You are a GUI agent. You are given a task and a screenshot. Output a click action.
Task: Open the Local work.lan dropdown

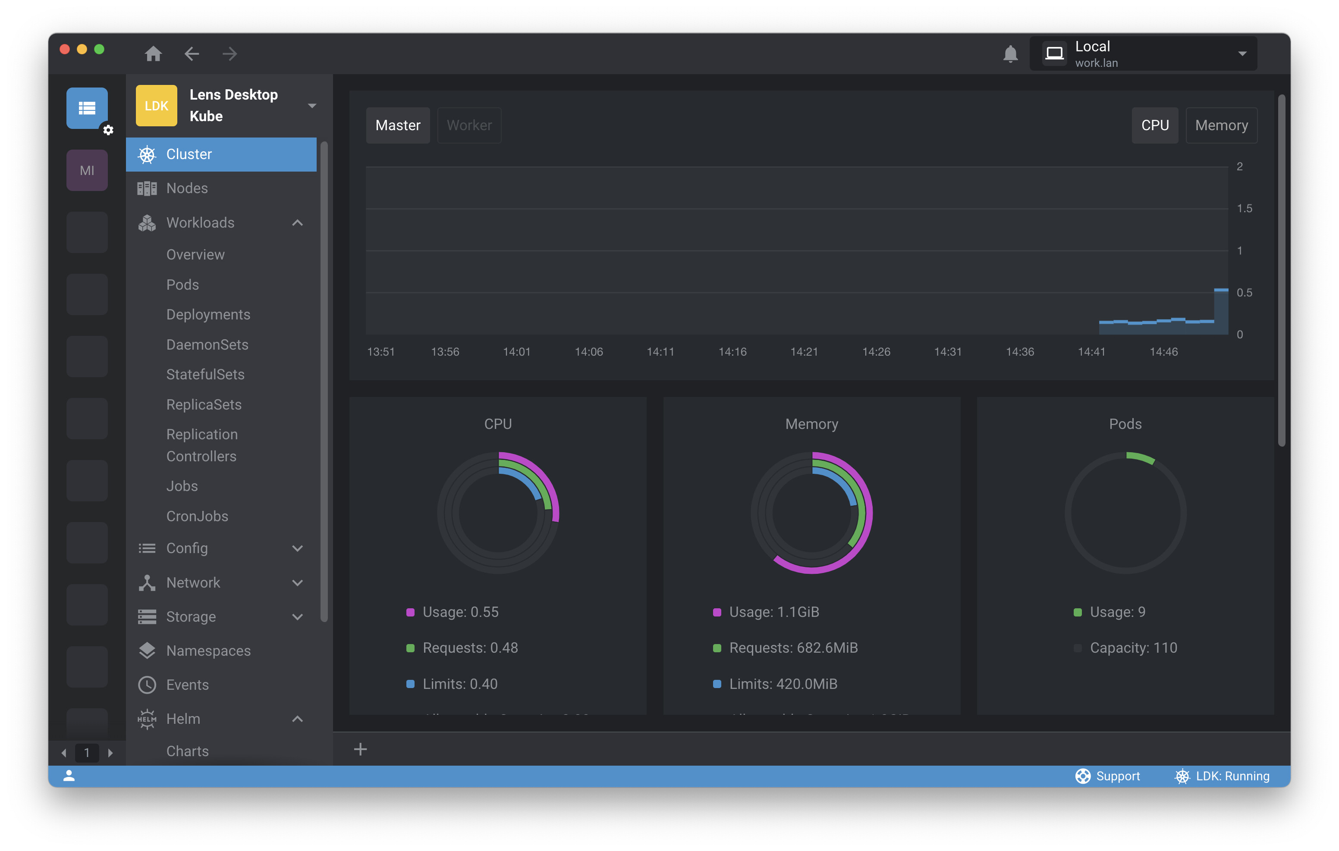pyautogui.click(x=1143, y=54)
